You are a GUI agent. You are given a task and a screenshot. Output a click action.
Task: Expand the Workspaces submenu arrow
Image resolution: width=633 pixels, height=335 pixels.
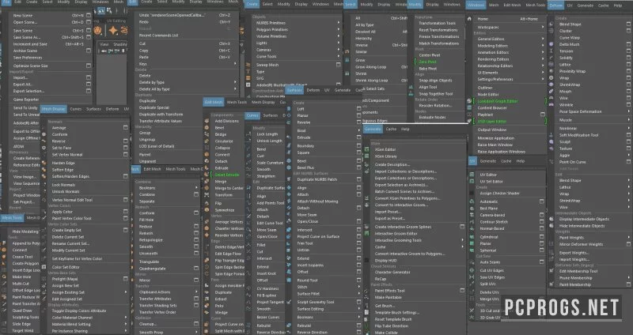(543, 27)
